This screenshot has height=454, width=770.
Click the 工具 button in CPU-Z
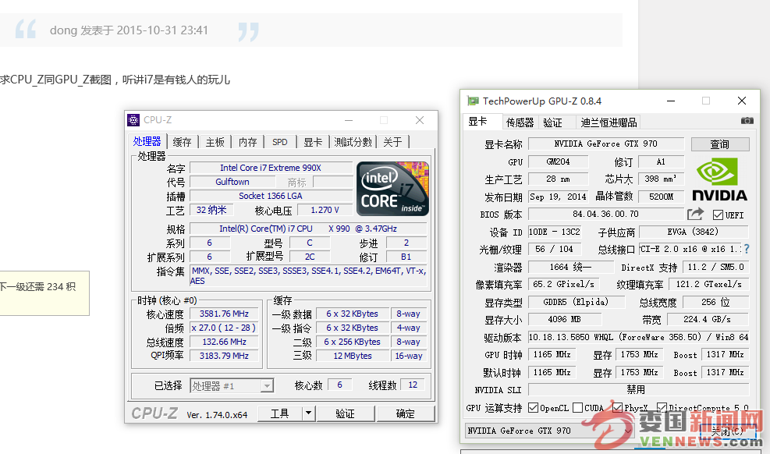pyautogui.click(x=280, y=413)
